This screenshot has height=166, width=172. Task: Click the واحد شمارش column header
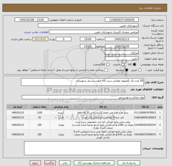pyautogui.click(x=61, y=107)
